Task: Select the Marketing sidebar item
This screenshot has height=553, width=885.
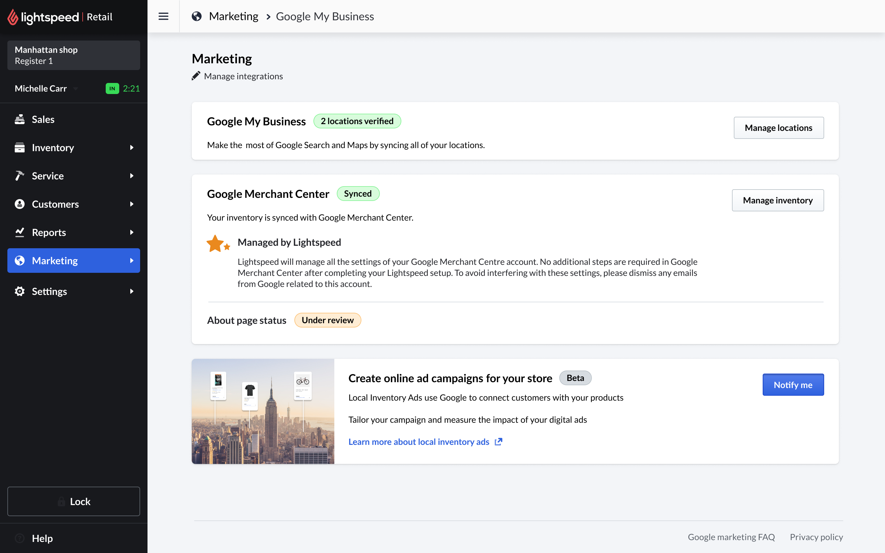Action: click(73, 261)
